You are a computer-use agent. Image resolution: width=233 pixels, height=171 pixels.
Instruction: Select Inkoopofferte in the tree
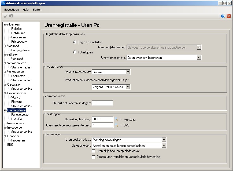[x=16, y=123]
